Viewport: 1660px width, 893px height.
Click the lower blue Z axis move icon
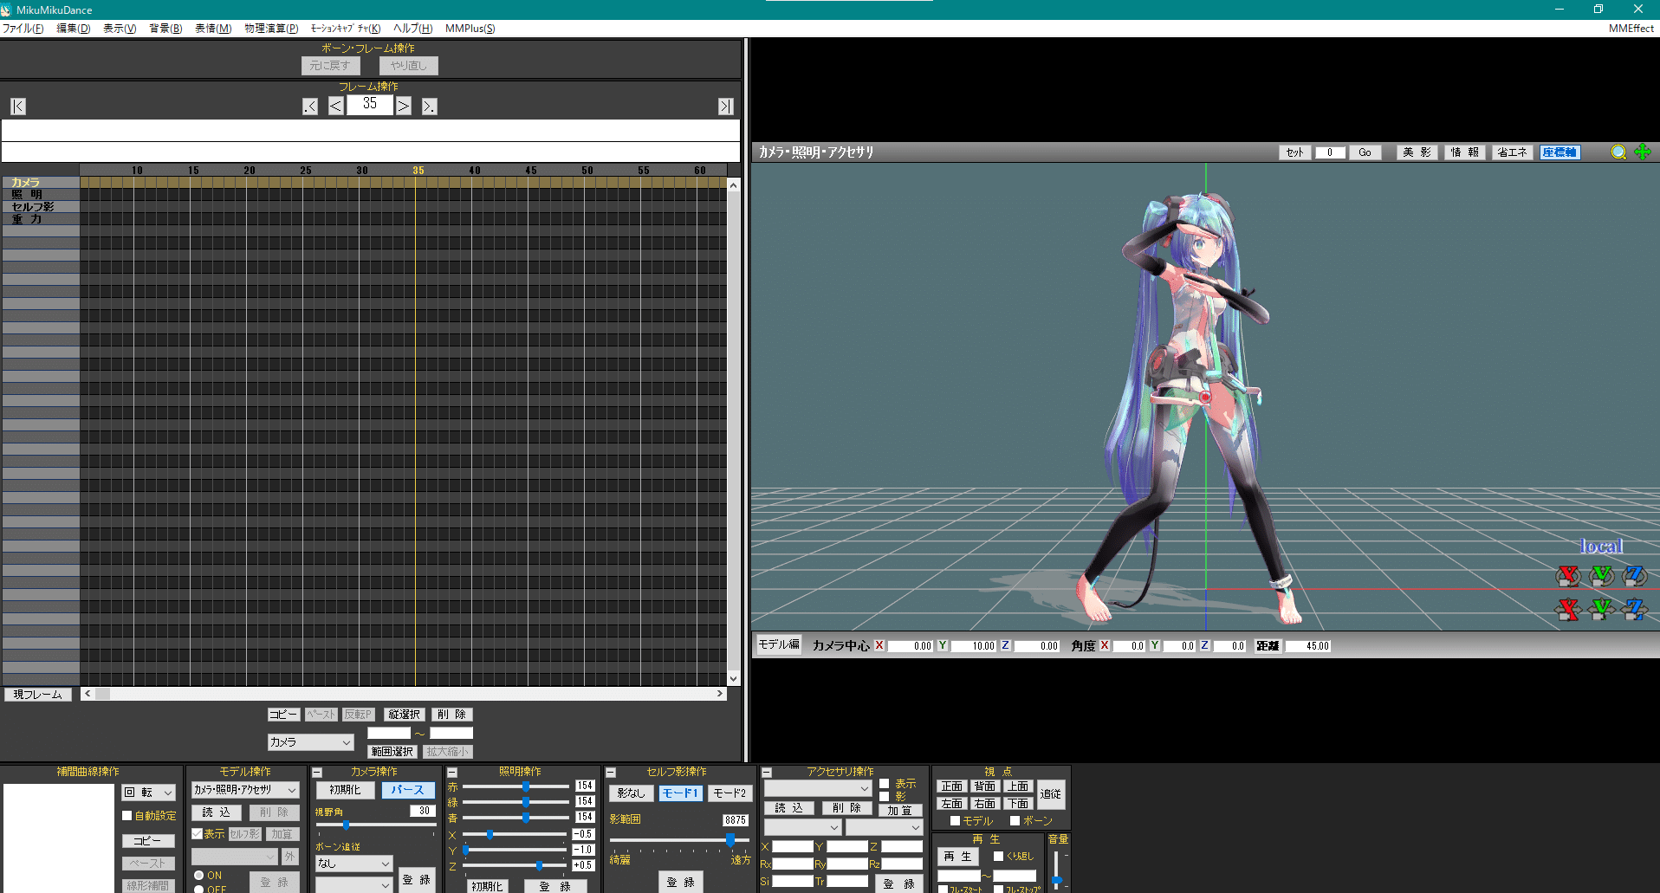1635,610
